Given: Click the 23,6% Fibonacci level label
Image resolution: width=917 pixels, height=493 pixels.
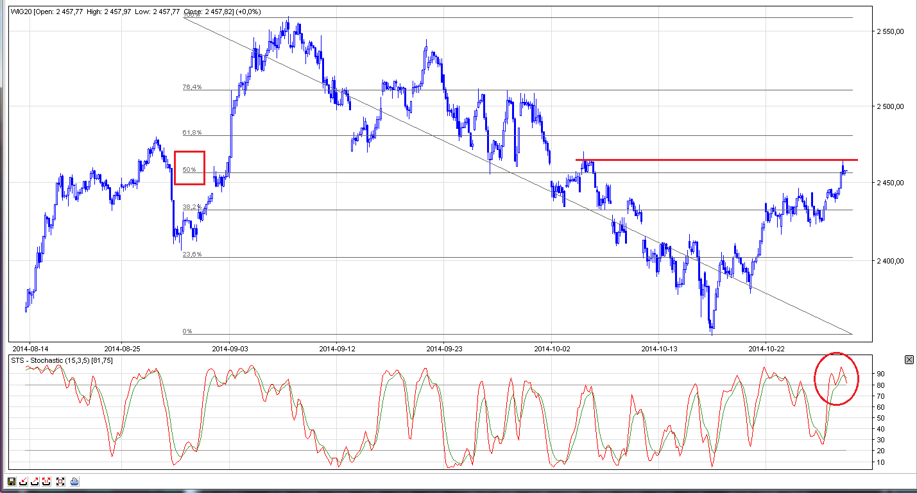Looking at the screenshot, I should coord(192,254).
